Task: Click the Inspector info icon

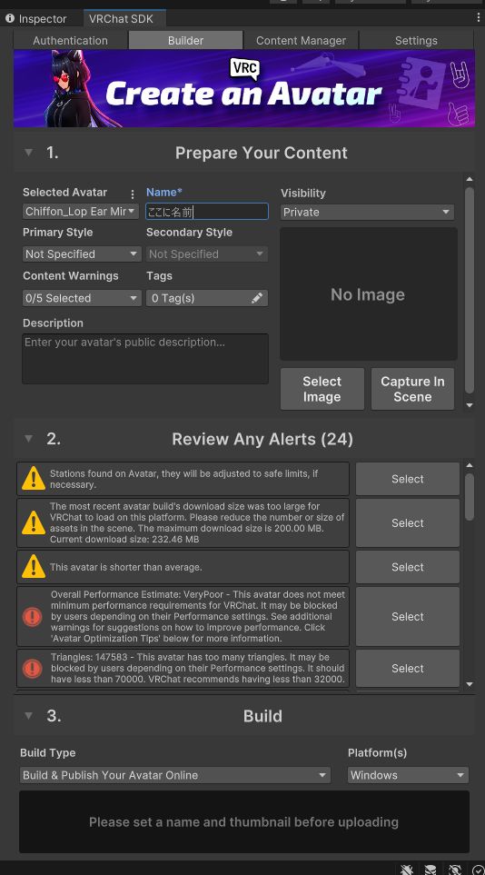Action: pos(9,18)
